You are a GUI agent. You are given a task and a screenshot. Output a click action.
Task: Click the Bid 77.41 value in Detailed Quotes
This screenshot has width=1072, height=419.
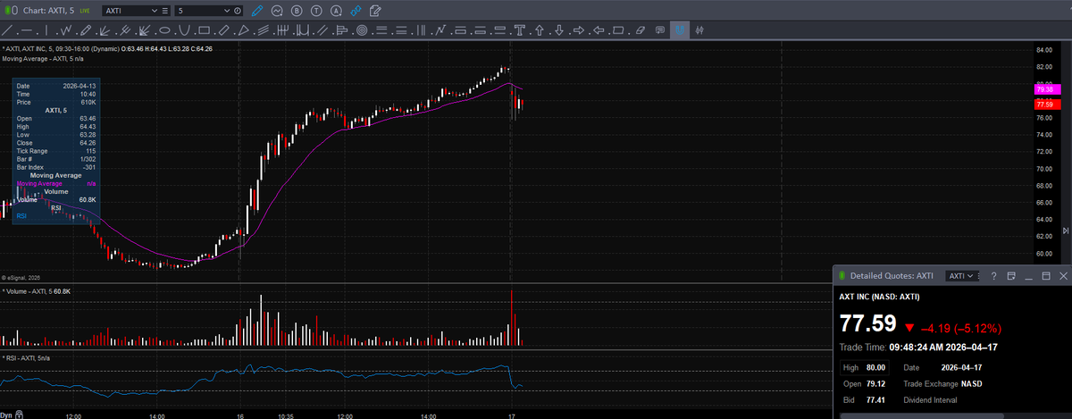pos(875,399)
